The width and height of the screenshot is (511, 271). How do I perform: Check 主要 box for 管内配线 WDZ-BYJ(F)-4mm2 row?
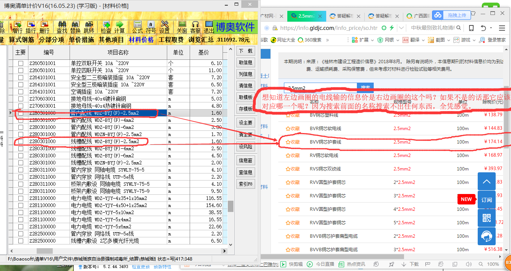pyautogui.click(x=21, y=120)
